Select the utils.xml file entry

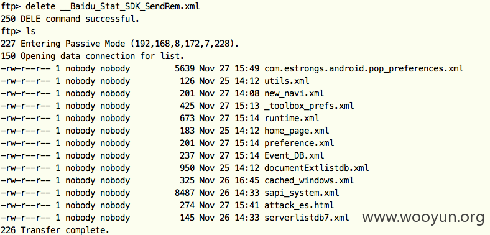coord(287,81)
